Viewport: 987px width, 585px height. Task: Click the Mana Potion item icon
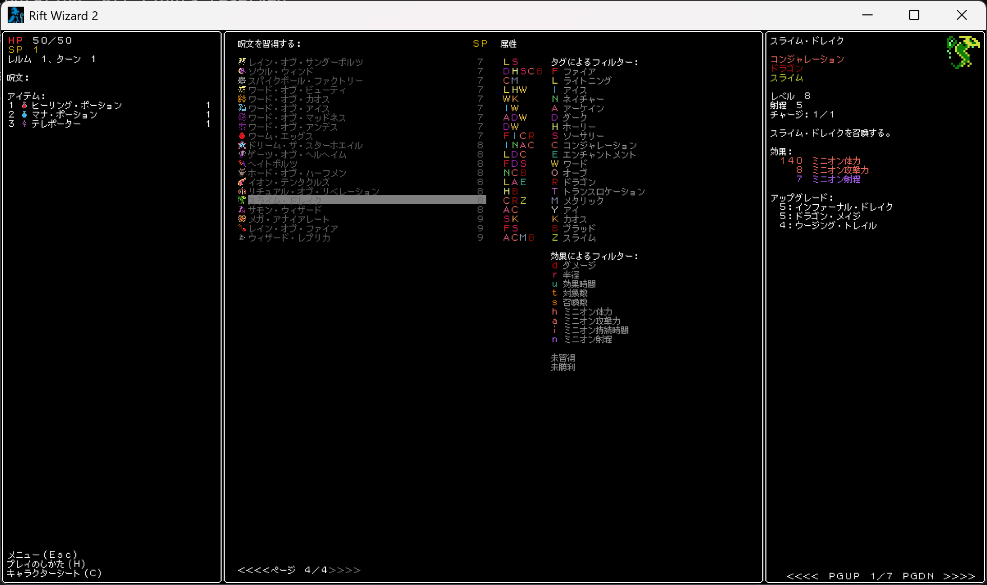click(24, 114)
